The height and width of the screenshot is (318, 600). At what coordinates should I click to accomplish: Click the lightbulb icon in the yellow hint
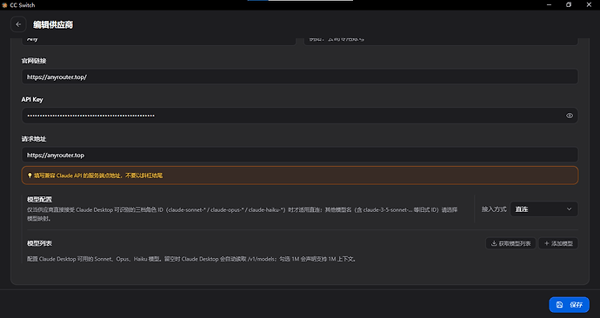pos(30,176)
